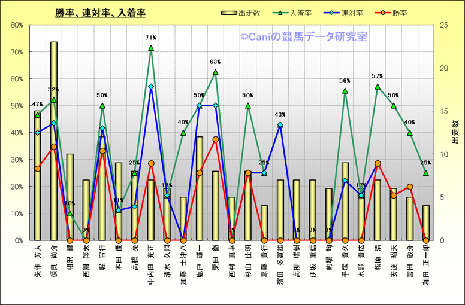The image size is (465, 305).
Task: Click the 52% data label
Action: coord(53,90)
